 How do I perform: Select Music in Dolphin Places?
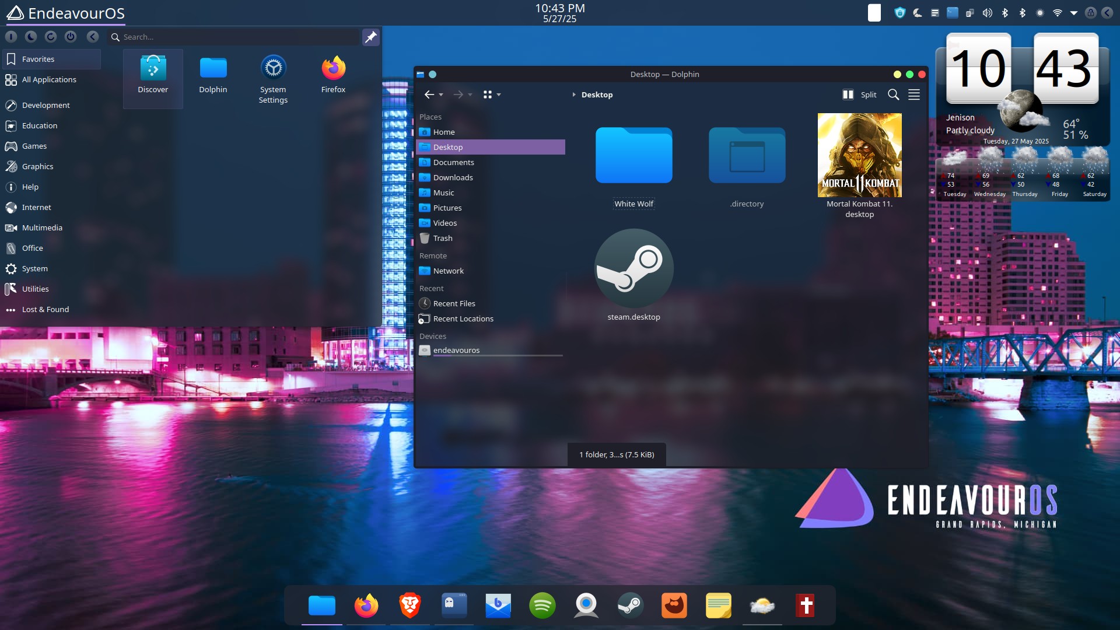point(491,192)
